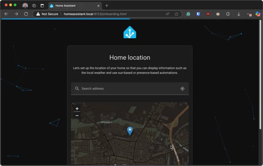Click the page's vertical scrollbar
This screenshot has height=166, width=263.
[260, 74]
